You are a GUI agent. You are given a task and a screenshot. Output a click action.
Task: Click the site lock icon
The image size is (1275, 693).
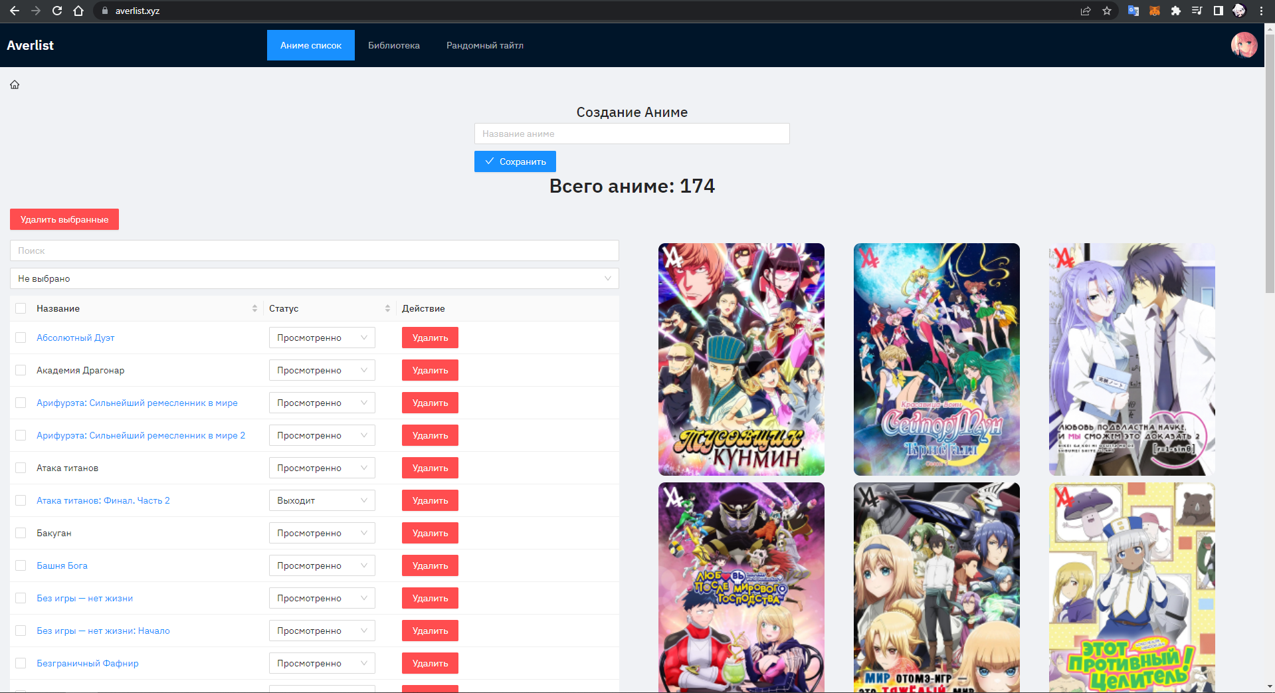click(104, 11)
